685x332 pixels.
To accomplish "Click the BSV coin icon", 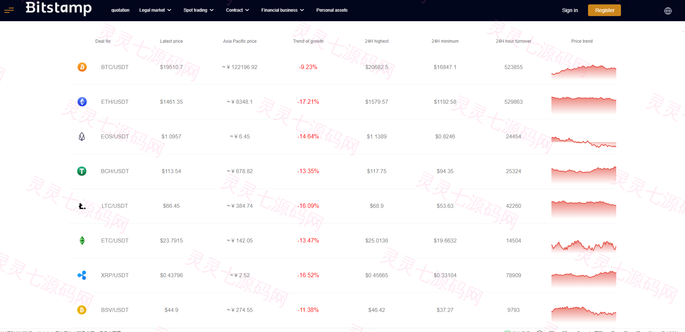I will pyautogui.click(x=82, y=310).
